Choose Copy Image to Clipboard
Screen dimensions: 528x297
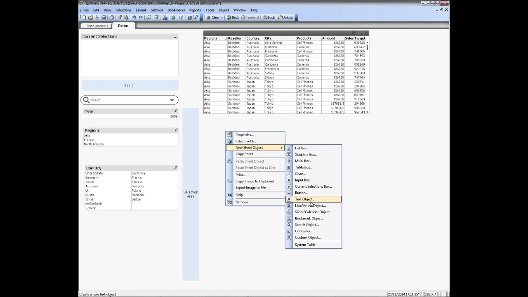coord(255,181)
